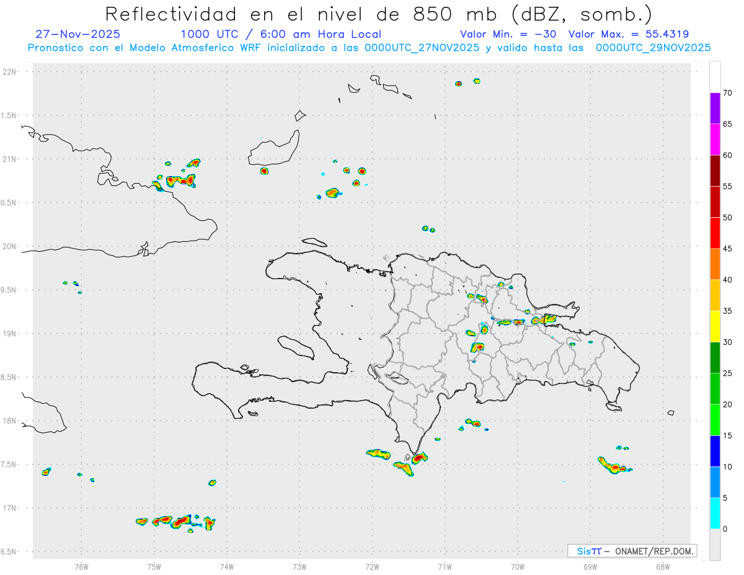Choose the light blue 5-10 dBZ band
The width and height of the screenshot is (744, 575).
[x=715, y=483]
